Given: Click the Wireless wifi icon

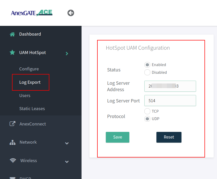Looking at the screenshot, I should pos(13,161).
